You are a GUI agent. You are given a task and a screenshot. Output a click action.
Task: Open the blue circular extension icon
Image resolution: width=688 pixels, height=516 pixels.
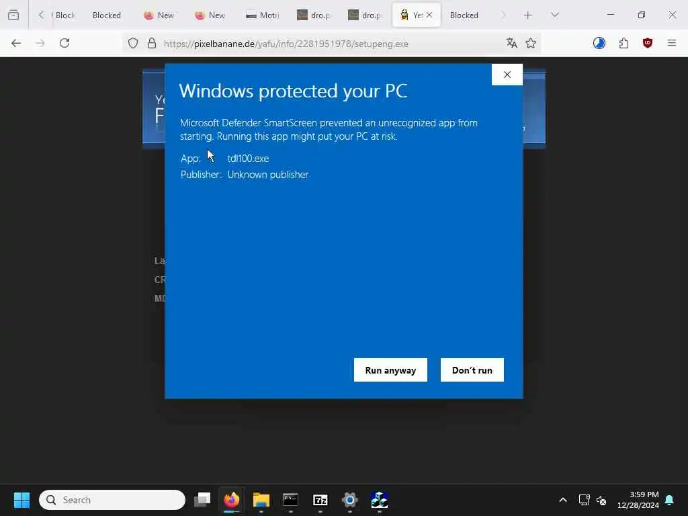599,43
